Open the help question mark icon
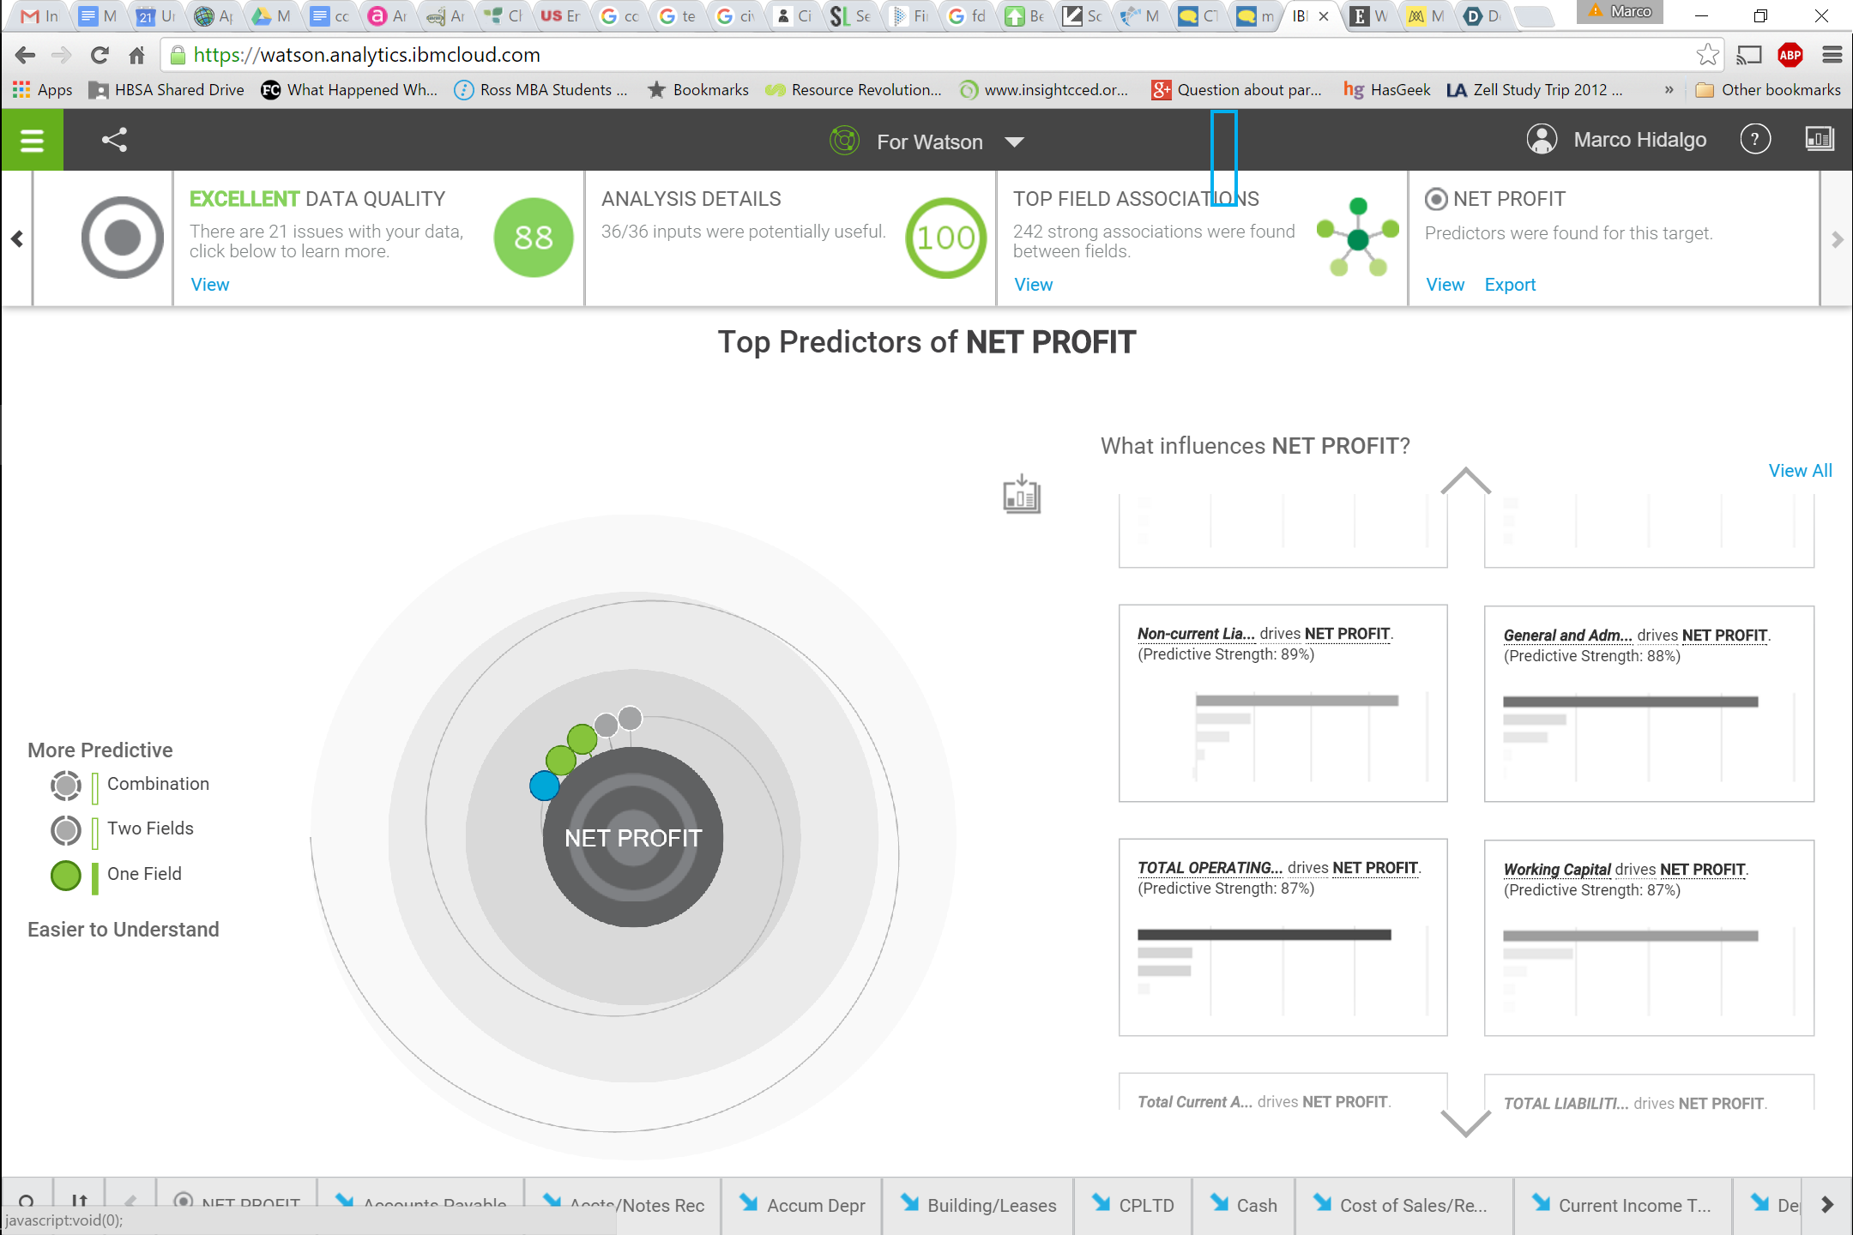Image resolution: width=1853 pixels, height=1235 pixels. (1754, 139)
